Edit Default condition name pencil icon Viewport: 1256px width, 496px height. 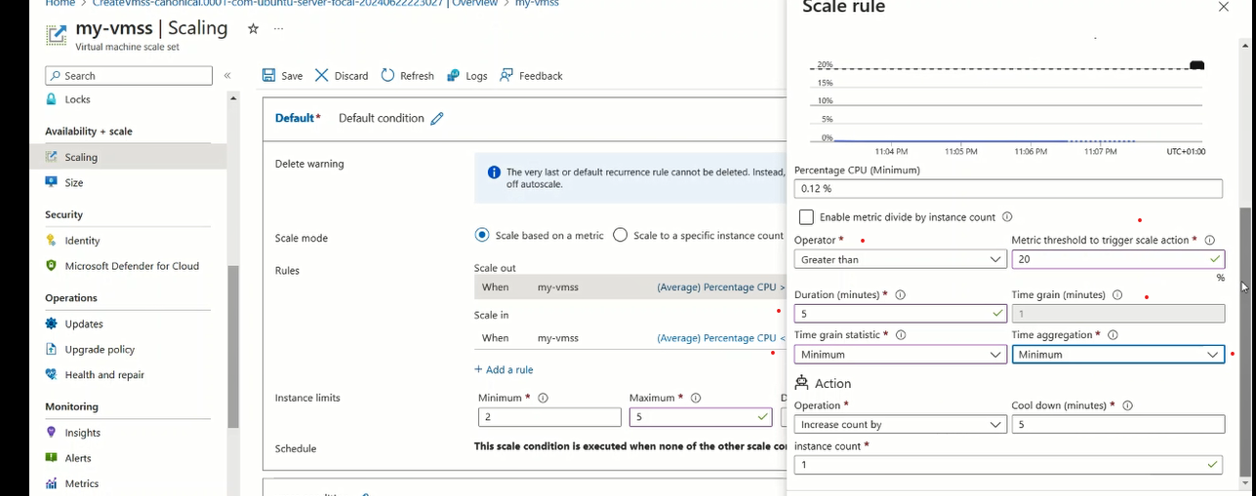click(437, 119)
